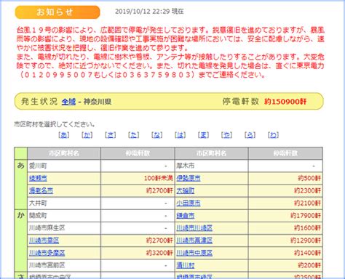Open the 川崎市多摩区 link
Viewport: 345px width, 279px height.
click(47, 253)
